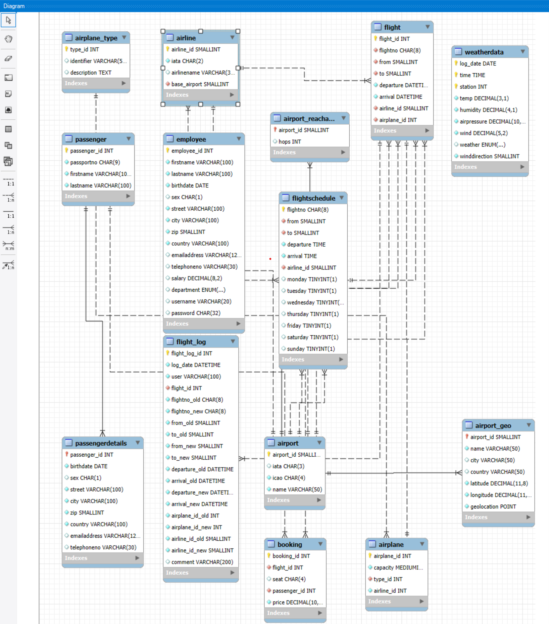Image resolution: width=549 pixels, height=624 pixels.
Task: Choose identifying 1:1 relationship tool
Action: coord(8,214)
